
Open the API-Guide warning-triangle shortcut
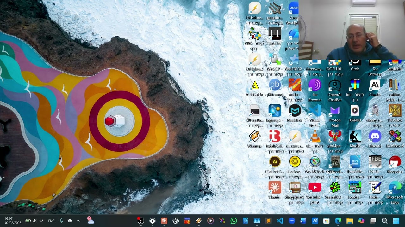[x=255, y=85]
